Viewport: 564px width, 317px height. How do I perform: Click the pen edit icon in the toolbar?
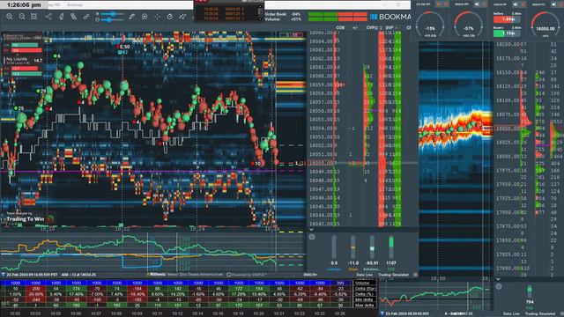coord(131,17)
